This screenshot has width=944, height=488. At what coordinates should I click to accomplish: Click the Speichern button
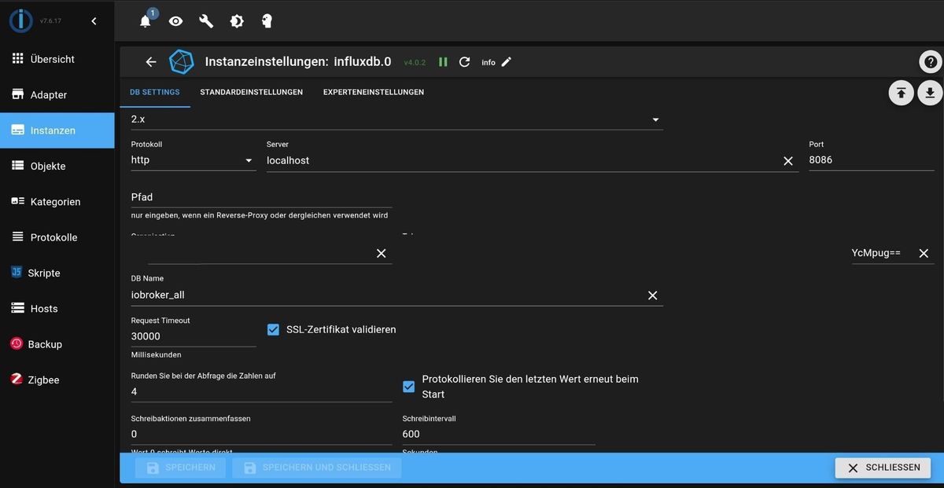(x=181, y=468)
